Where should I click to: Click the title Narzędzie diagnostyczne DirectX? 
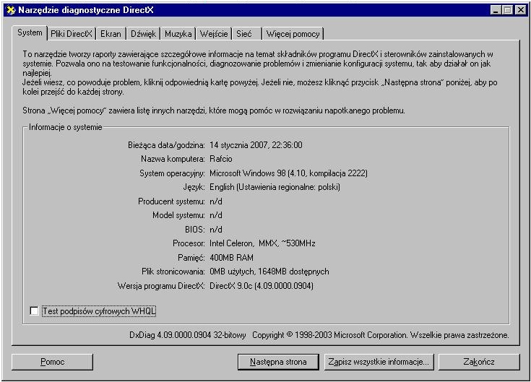[x=86, y=10]
